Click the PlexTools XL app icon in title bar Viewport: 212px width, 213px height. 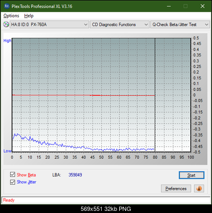point(6,6)
